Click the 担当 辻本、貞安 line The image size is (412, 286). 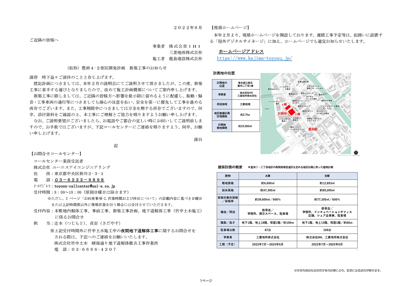[x=77, y=223]
